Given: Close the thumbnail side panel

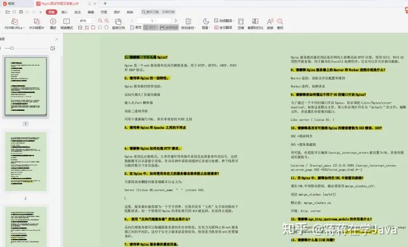Looking at the screenshot, I should (57, 39).
